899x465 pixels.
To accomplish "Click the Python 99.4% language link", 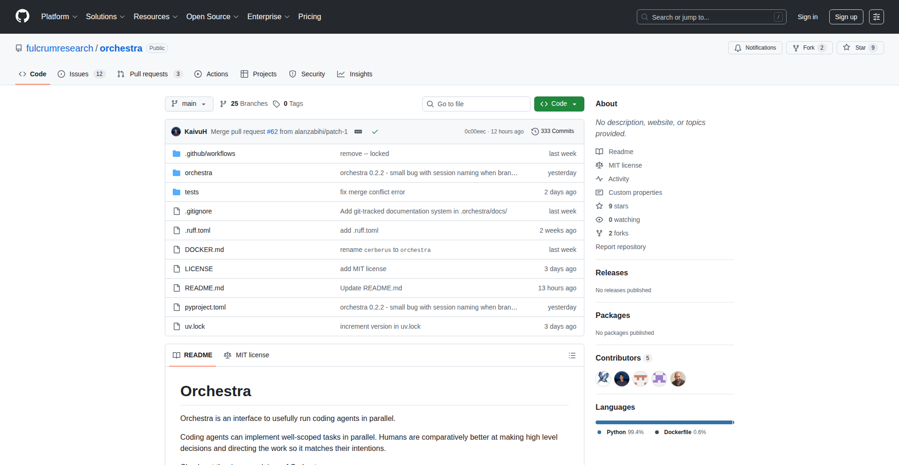I will coord(621,432).
